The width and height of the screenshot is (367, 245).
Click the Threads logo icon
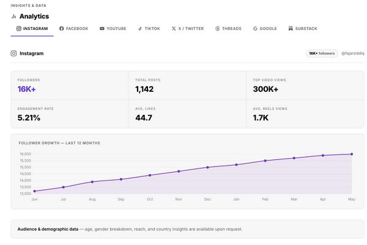pos(217,29)
